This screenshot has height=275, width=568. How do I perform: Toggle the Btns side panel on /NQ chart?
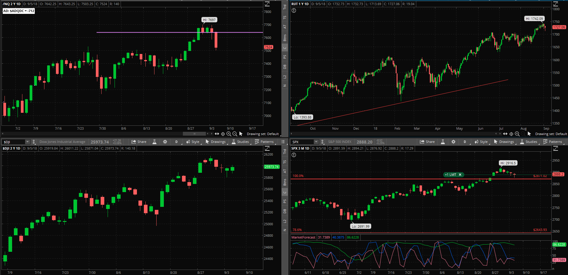click(x=285, y=38)
